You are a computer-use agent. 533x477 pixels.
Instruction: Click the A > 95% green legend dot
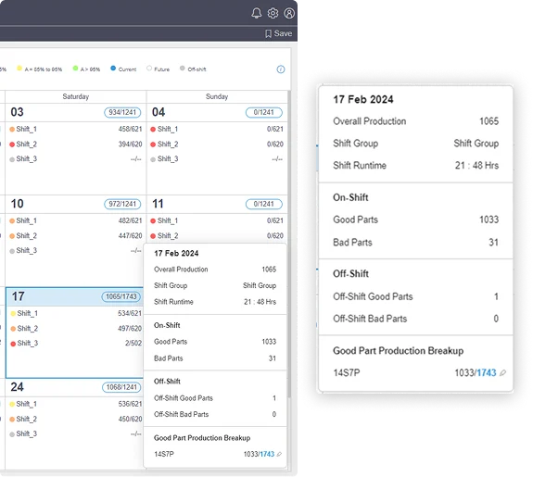tap(75, 69)
